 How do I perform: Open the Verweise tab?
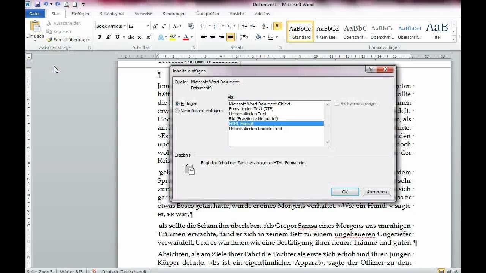click(144, 14)
